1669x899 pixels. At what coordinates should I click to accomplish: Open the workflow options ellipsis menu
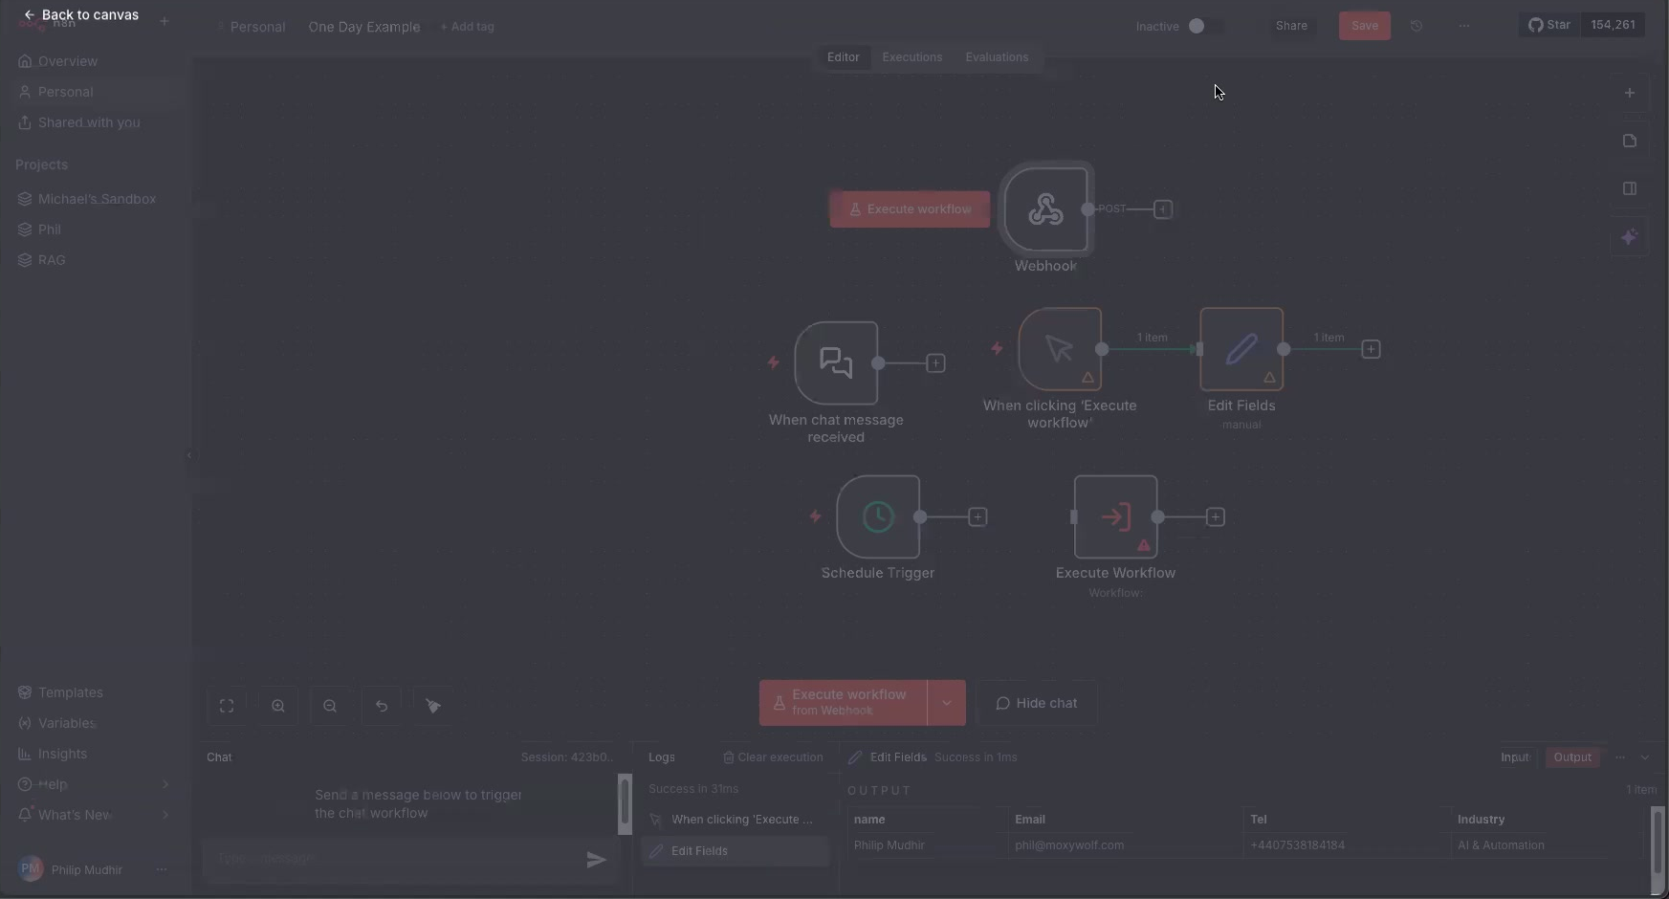coord(1465,26)
